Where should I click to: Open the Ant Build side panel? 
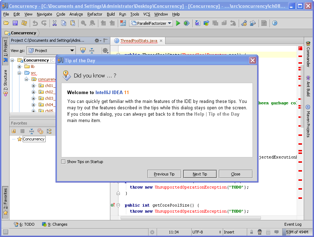point(308,86)
